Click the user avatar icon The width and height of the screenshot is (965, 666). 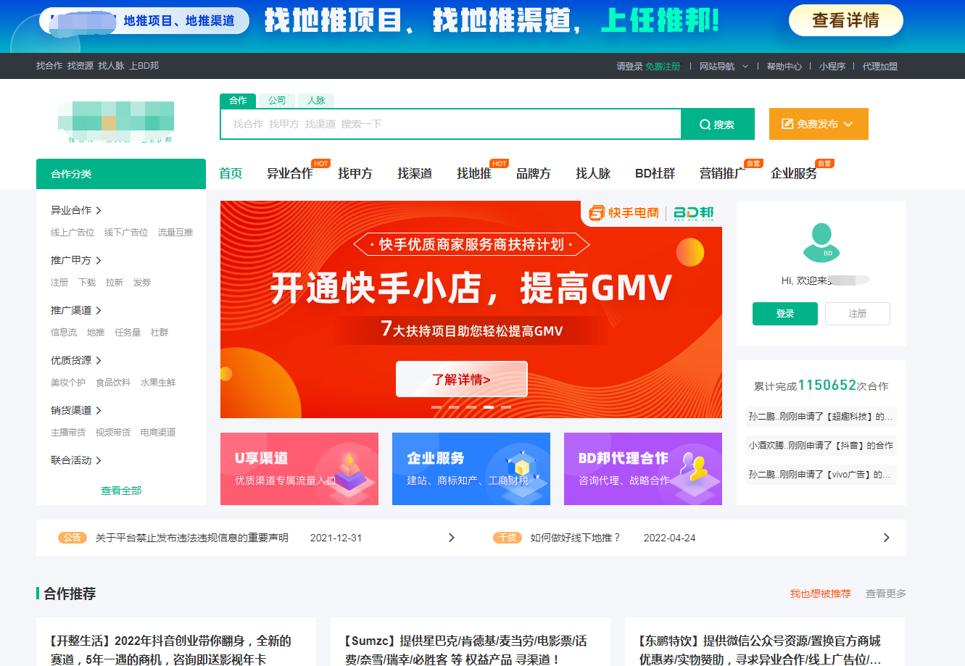(821, 243)
